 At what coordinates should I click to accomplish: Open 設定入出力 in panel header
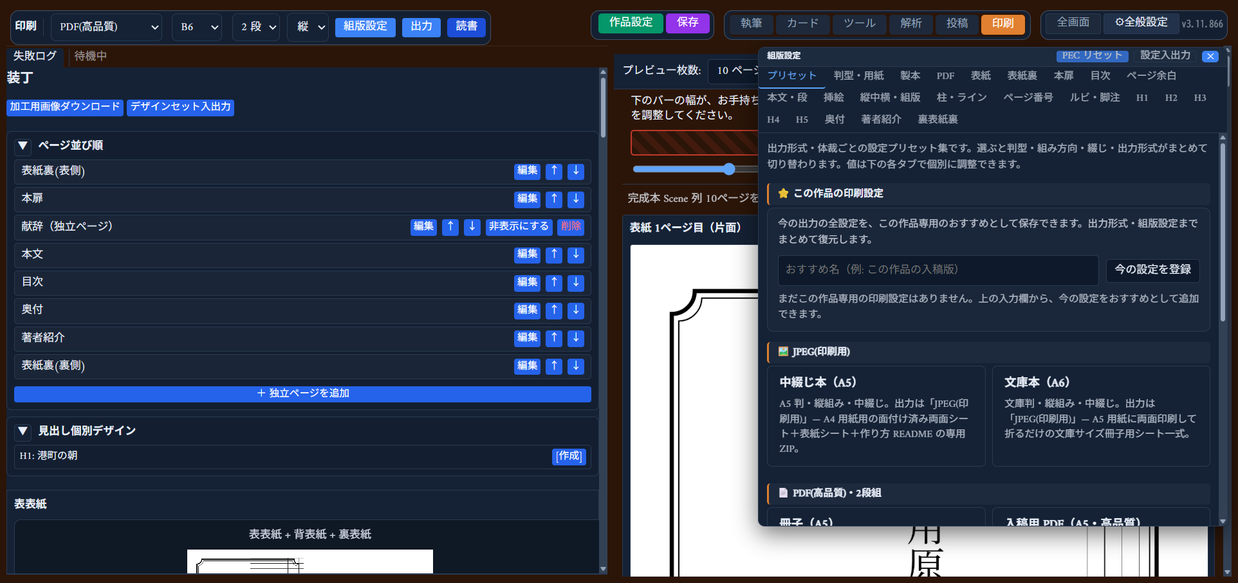[x=1165, y=56]
